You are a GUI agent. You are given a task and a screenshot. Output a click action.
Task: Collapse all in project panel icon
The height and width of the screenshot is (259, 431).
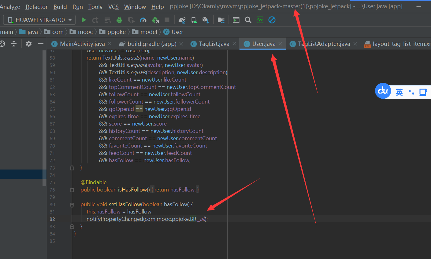(x=14, y=44)
